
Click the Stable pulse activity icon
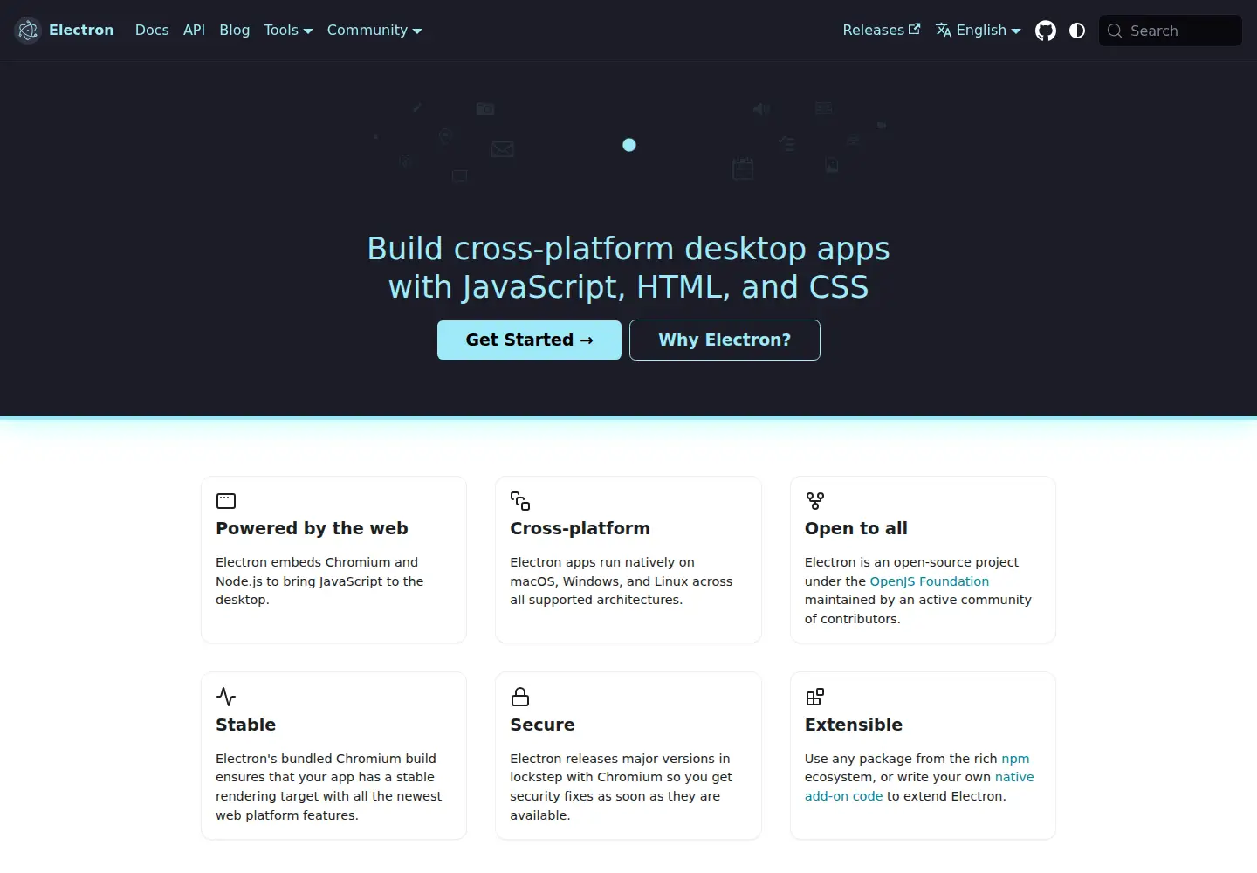pyautogui.click(x=226, y=697)
